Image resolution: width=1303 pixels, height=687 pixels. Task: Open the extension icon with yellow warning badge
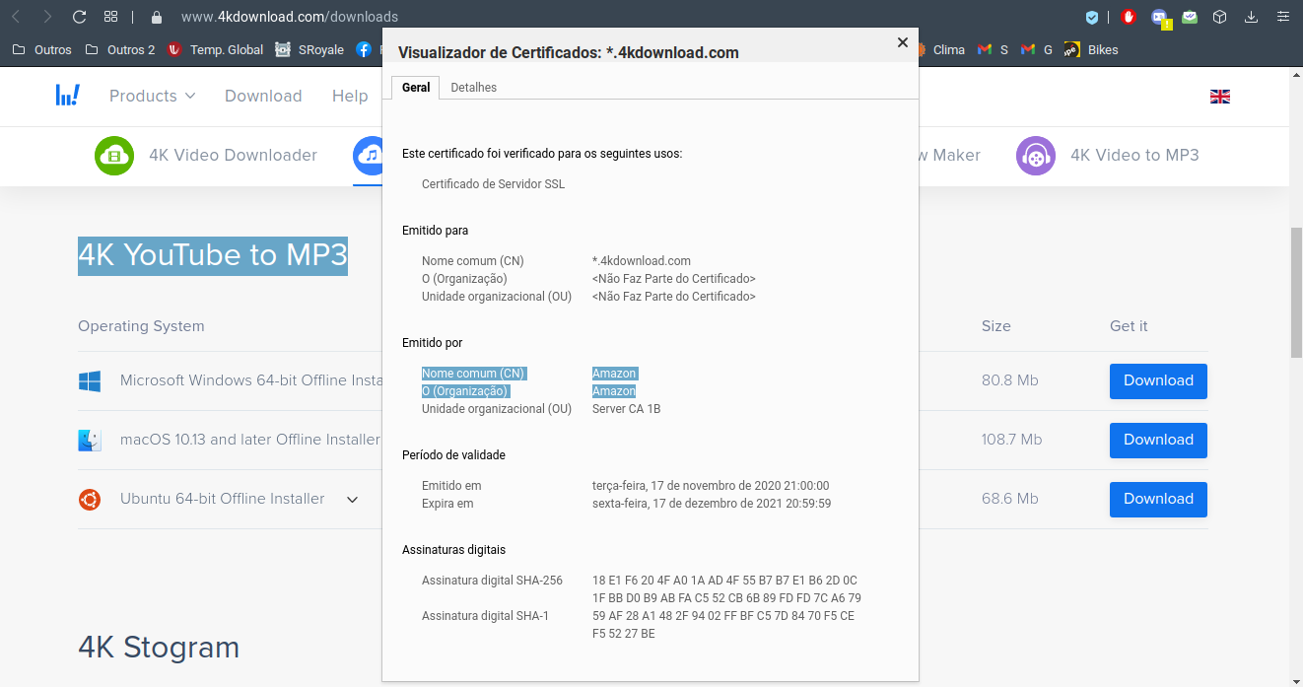point(1161,18)
